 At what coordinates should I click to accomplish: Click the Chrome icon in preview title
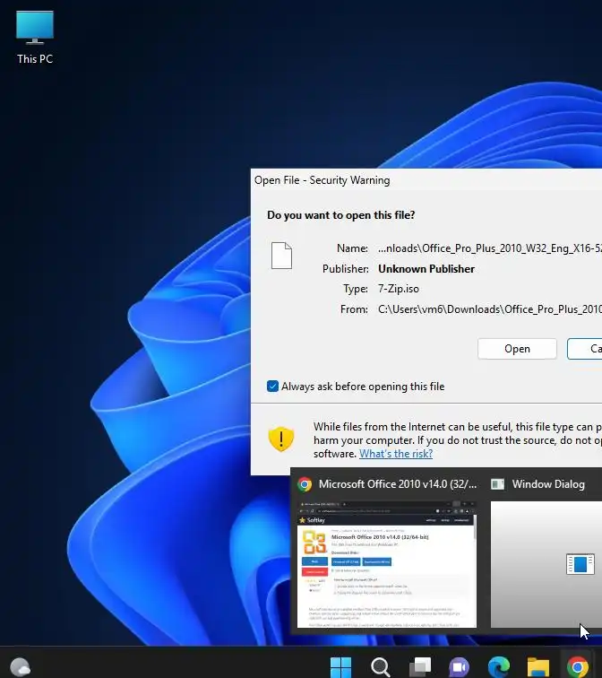tap(305, 484)
